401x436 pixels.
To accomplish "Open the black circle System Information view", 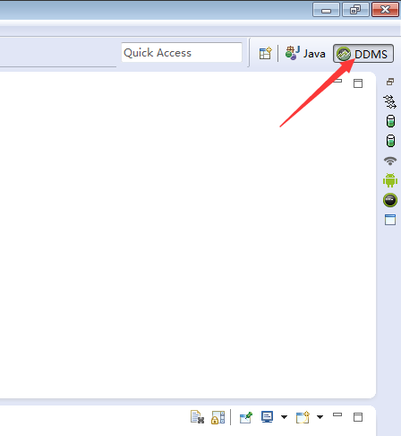I will point(390,200).
